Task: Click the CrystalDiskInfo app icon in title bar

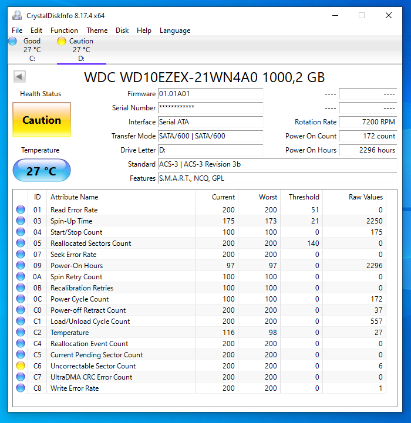Action: [17, 15]
